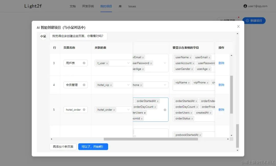Remove the orderDayCount field tag
Viewport: 276px width, 166px height.
pyautogui.click(x=197, y=107)
